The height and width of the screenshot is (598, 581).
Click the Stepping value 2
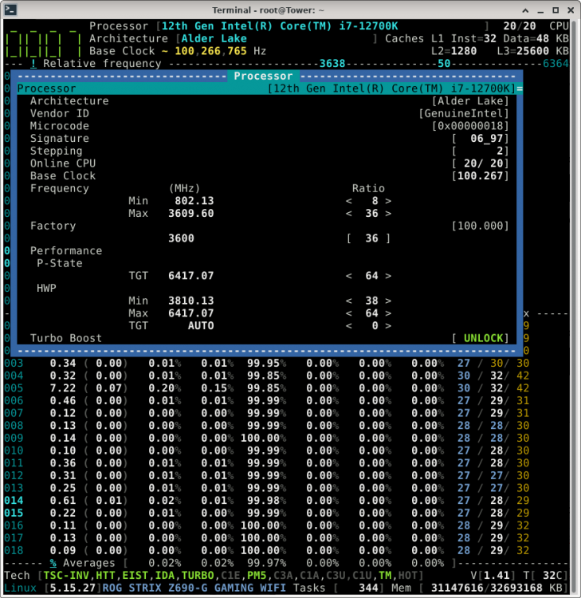pos(500,151)
